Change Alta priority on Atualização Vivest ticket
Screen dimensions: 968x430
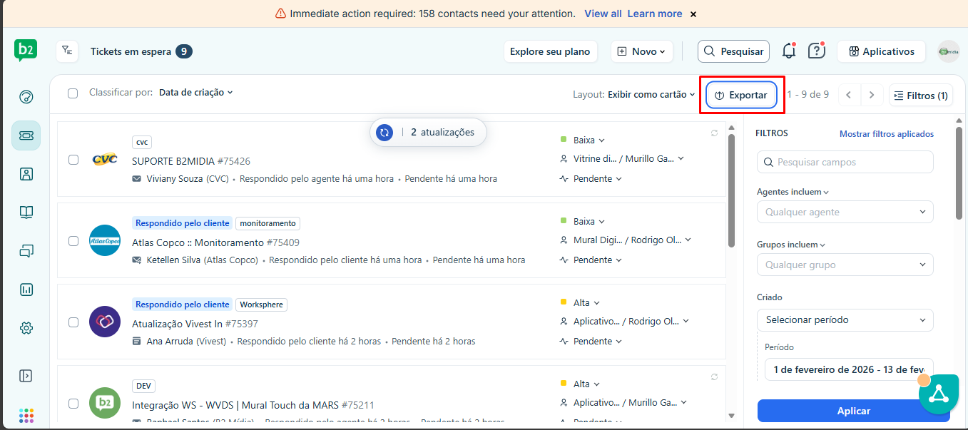[x=581, y=303]
